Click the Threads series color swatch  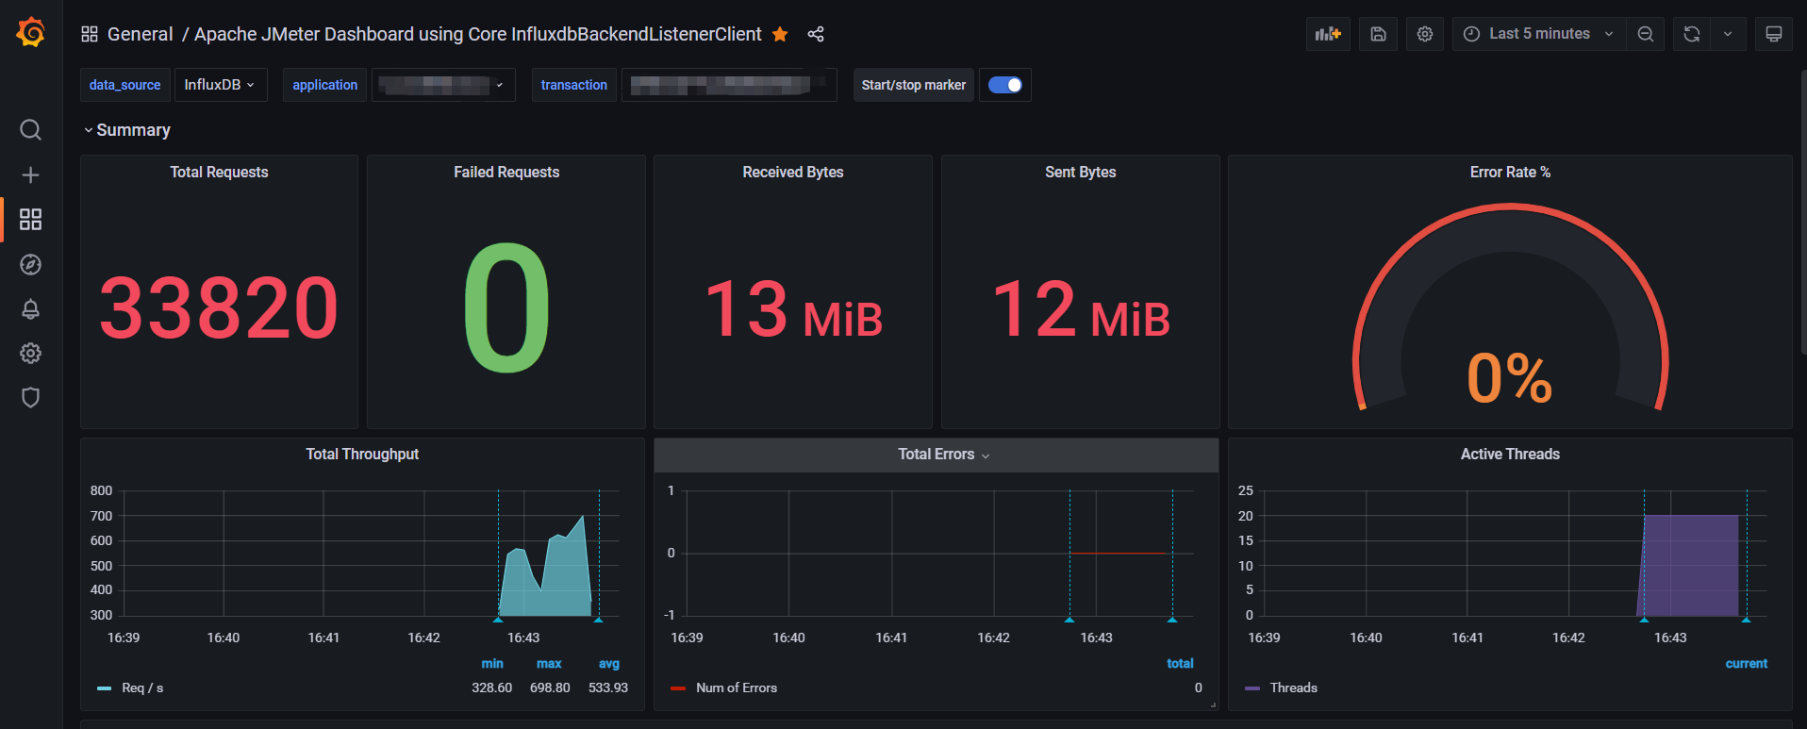tap(1252, 688)
